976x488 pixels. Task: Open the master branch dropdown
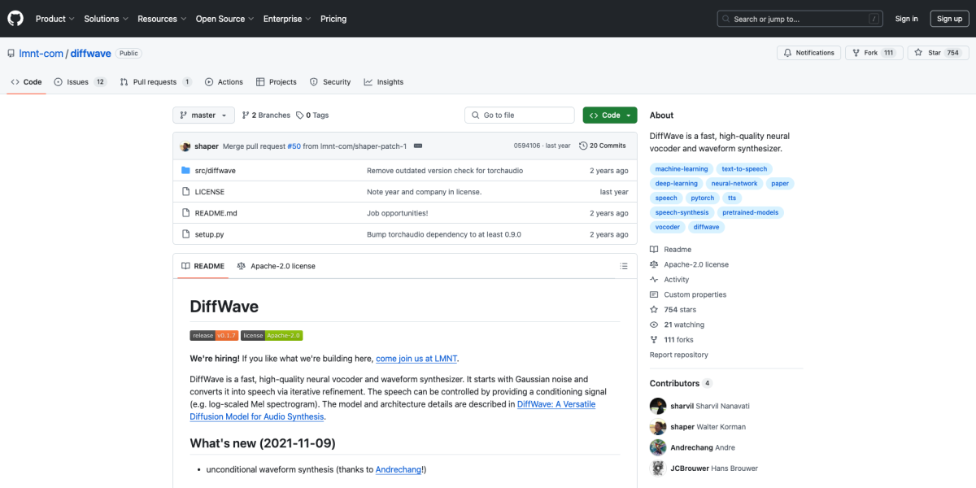click(x=203, y=115)
